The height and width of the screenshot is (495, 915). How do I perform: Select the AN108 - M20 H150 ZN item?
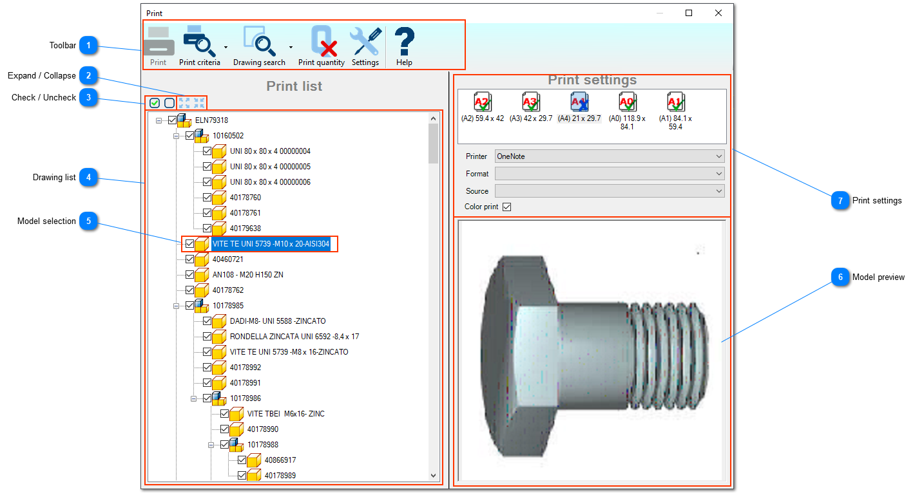247,275
